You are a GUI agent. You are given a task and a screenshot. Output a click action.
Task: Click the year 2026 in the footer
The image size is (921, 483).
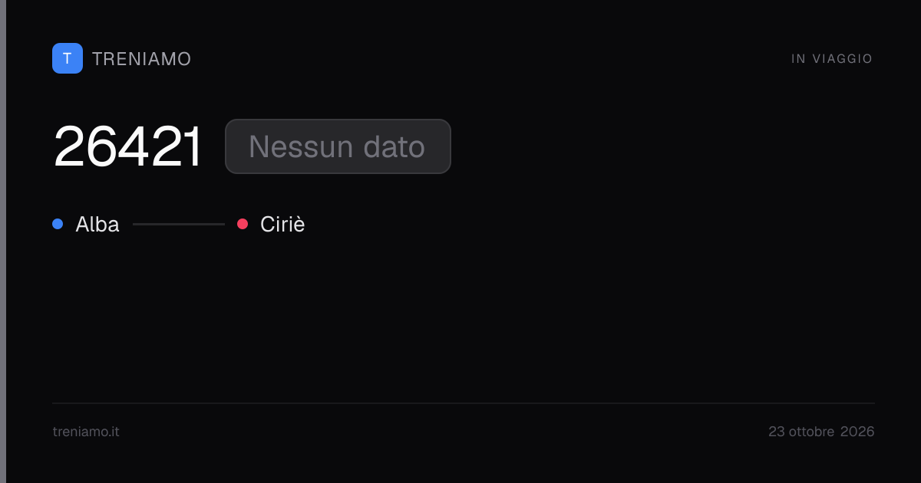pyautogui.click(x=857, y=432)
